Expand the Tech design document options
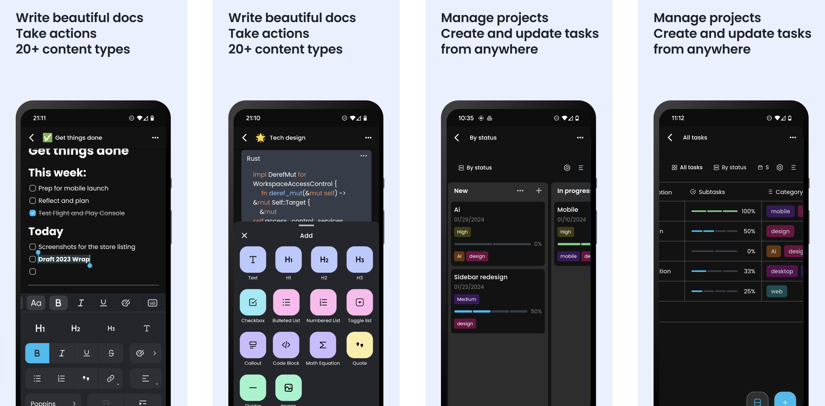The image size is (825, 406). pos(368,137)
